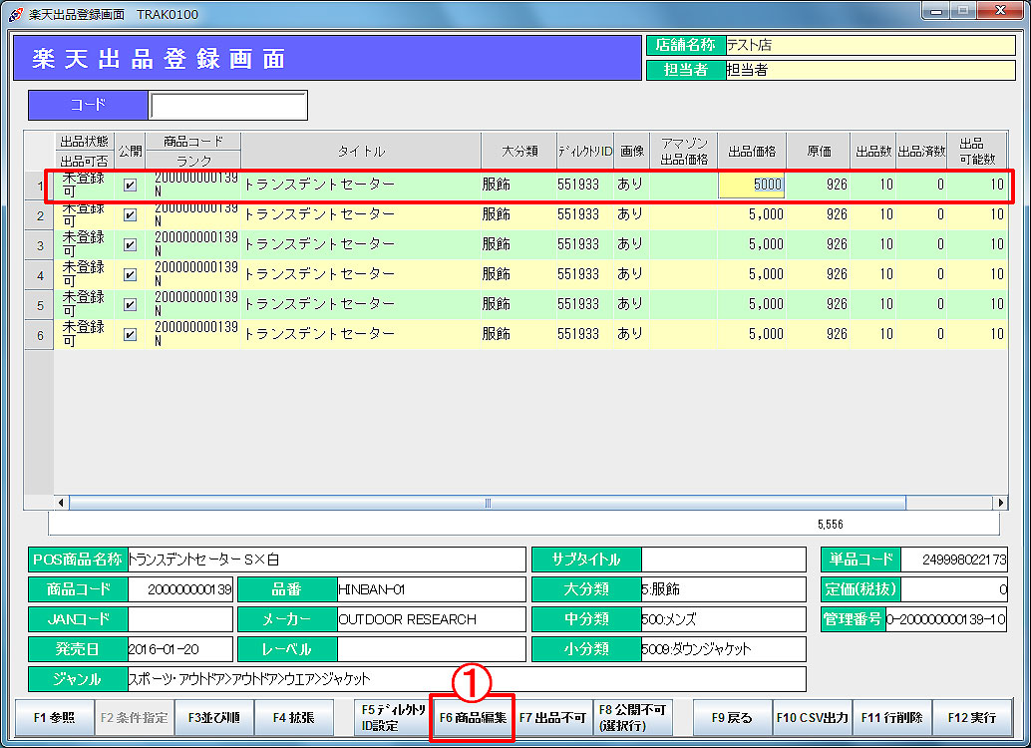Click F8 公開不可 (選択行) button

[x=632, y=717]
